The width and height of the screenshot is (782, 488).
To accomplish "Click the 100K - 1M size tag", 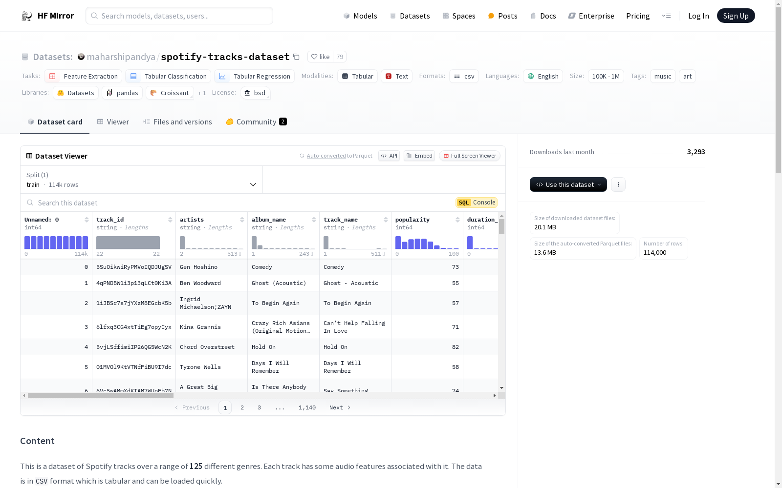I will [606, 76].
